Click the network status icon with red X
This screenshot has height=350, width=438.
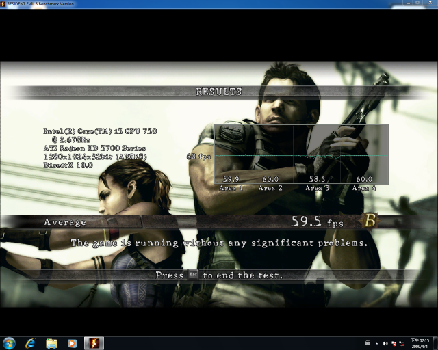(x=402, y=344)
